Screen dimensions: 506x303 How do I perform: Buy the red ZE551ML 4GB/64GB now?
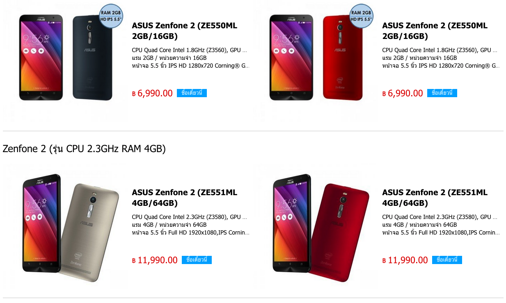coord(447,260)
